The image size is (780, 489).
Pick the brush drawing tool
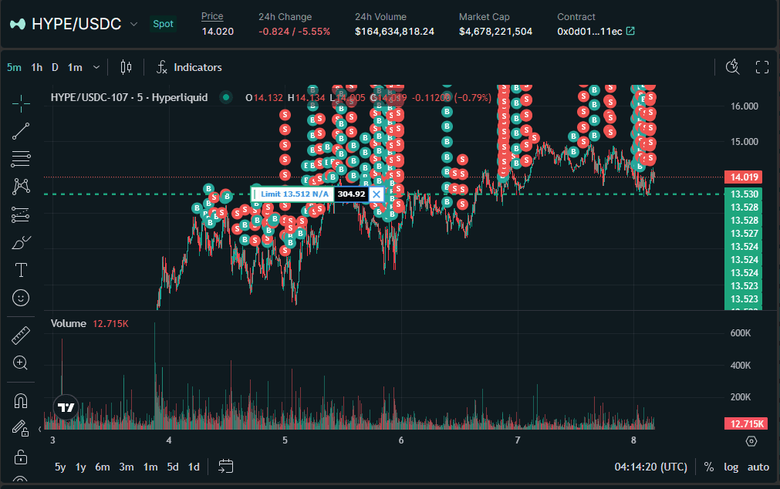tap(21, 243)
